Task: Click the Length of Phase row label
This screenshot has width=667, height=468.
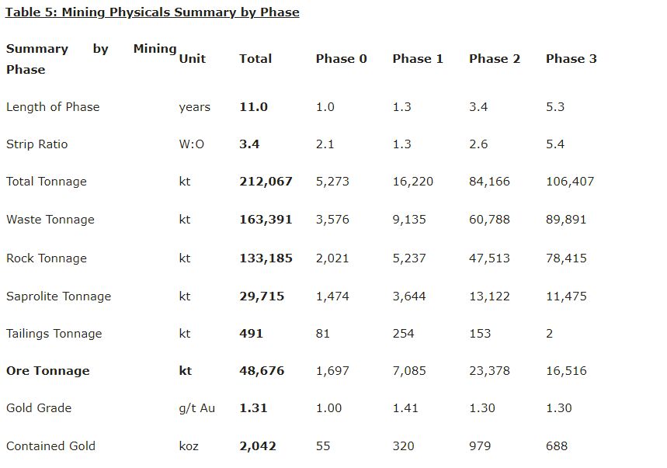Action: [53, 107]
